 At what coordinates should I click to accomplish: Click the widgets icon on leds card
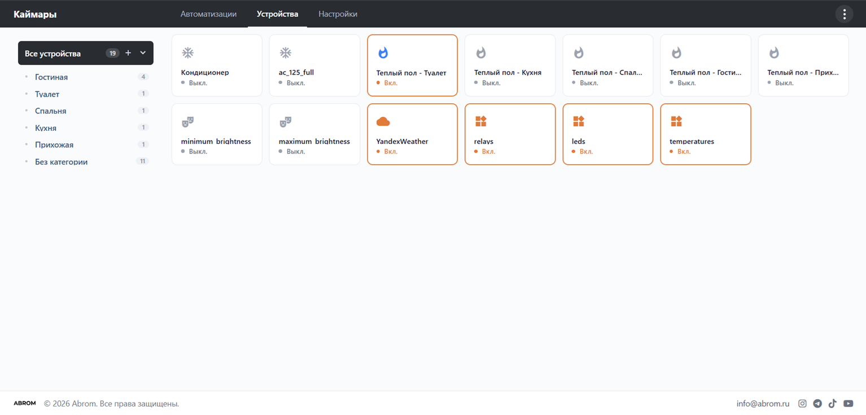coord(579,121)
